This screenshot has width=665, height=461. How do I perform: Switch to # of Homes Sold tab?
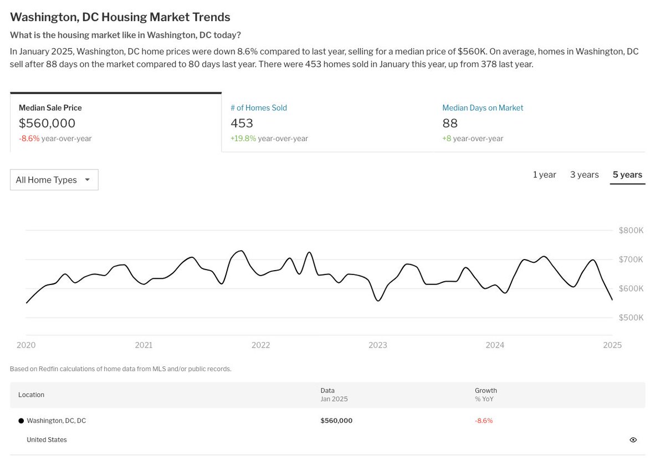point(327,122)
